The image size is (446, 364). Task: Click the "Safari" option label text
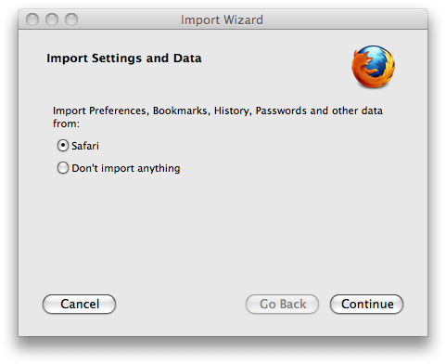[85, 146]
